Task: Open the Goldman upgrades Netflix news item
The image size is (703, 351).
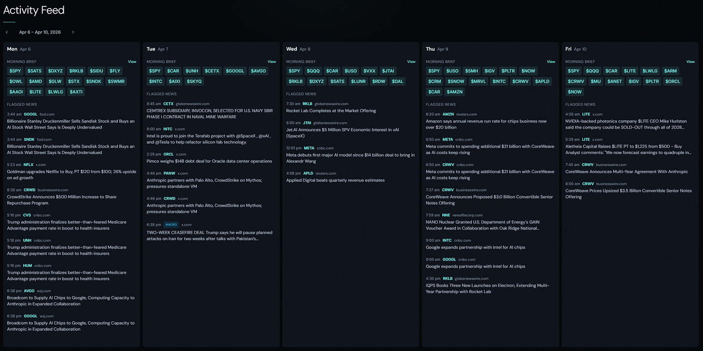Action: tap(71, 175)
